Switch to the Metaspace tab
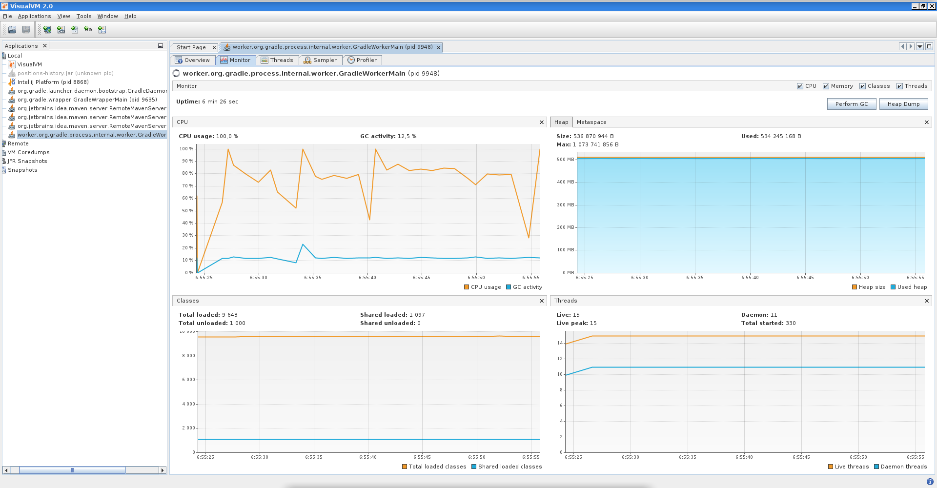The width and height of the screenshot is (937, 488). pyautogui.click(x=591, y=122)
